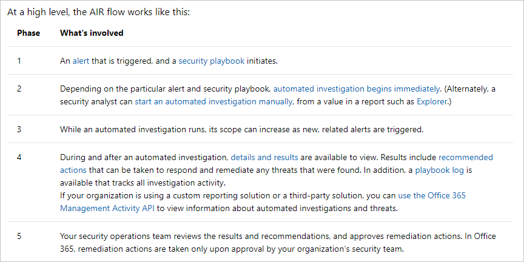Open the playbook log link
524x262 pixels.
[x=440, y=170]
